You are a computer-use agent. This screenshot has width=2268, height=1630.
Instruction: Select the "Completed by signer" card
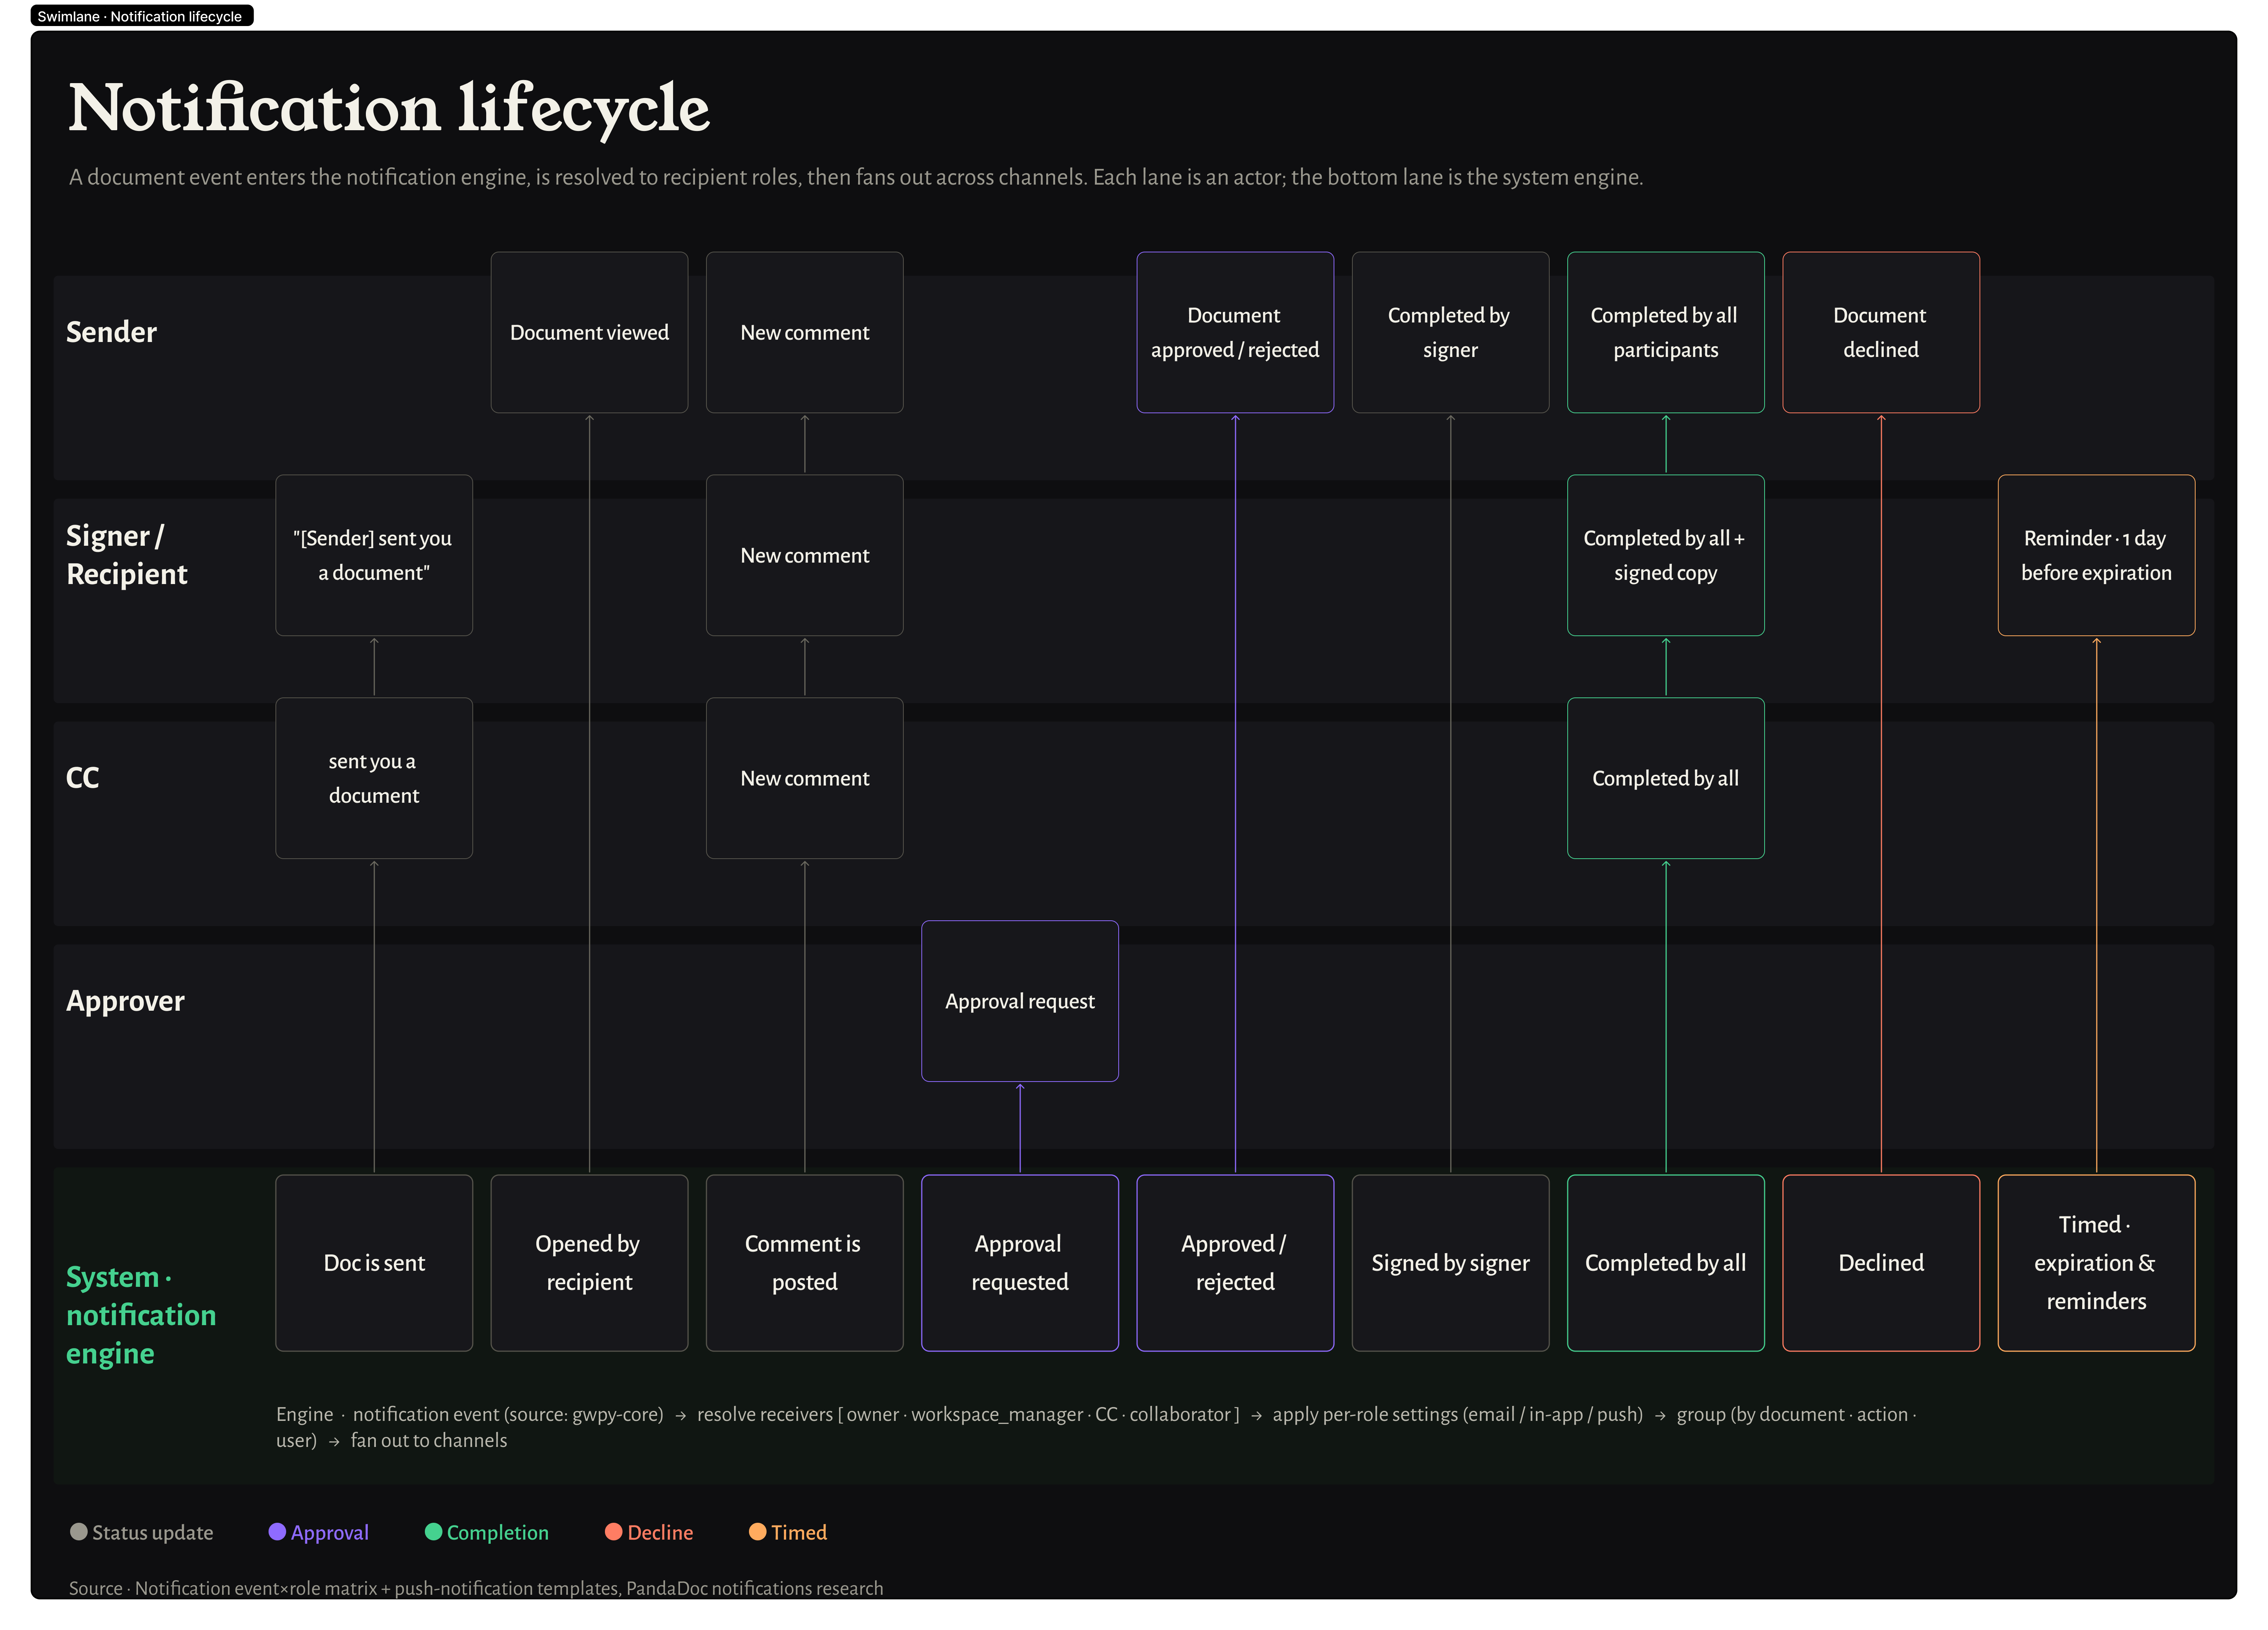1450,332
